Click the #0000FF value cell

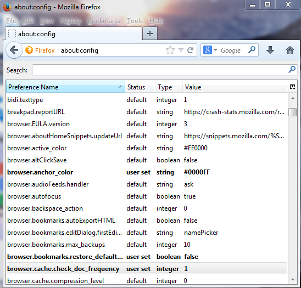pyautogui.click(x=197, y=172)
